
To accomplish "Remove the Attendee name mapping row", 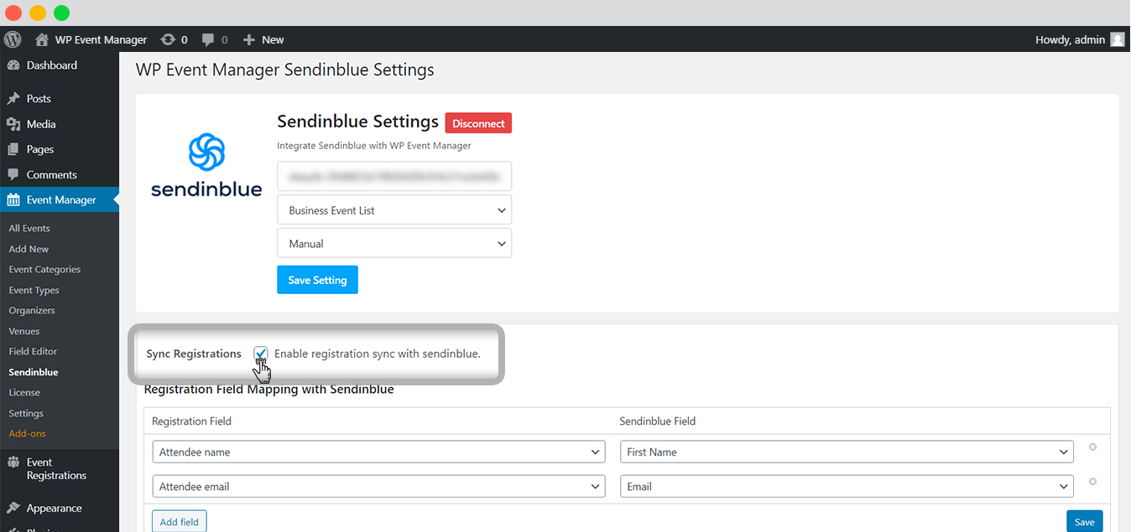I will coord(1092,447).
